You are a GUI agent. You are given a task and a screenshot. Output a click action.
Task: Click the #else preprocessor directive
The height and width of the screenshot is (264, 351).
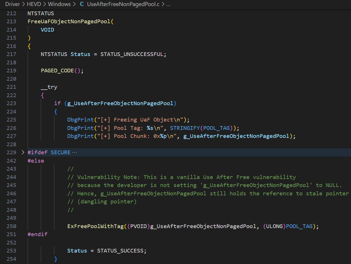click(x=36, y=161)
